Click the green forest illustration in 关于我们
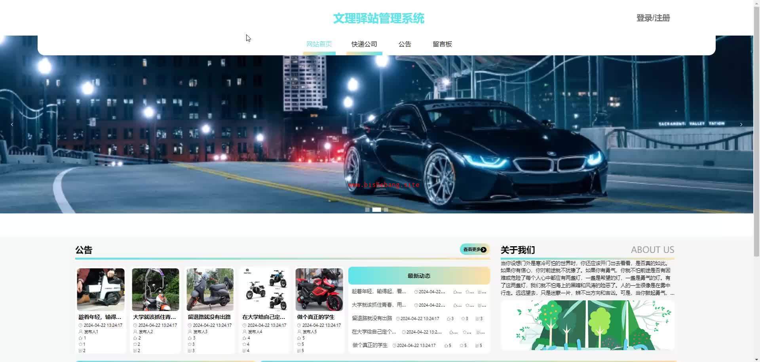Screen dimensions: 760x362 tap(587, 325)
